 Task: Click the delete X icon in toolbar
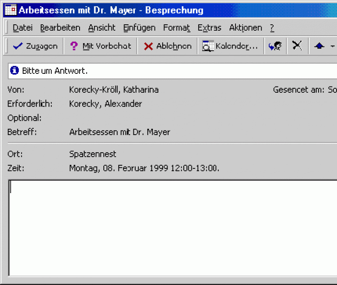tap(297, 46)
